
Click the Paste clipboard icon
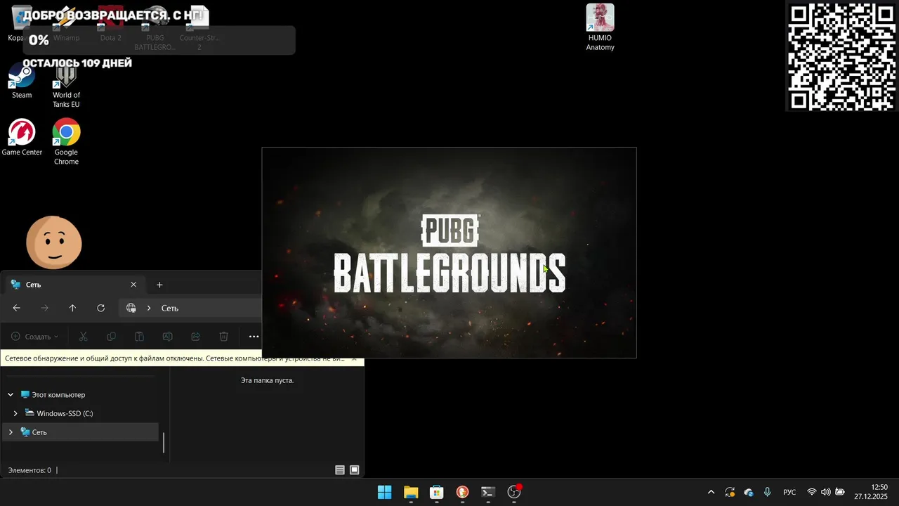[x=139, y=337]
